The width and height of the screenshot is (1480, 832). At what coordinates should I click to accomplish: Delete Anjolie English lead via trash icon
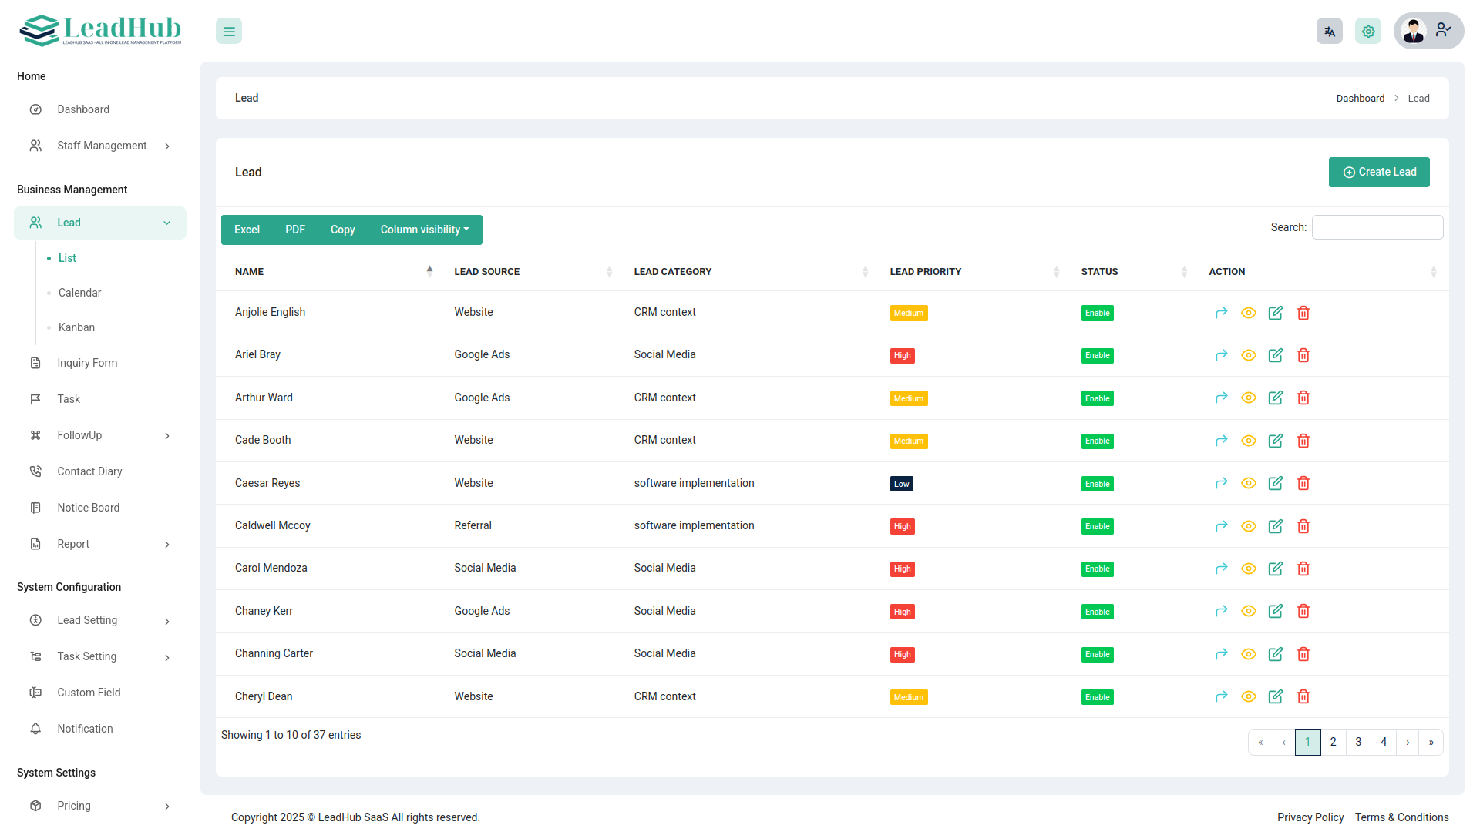pyautogui.click(x=1303, y=313)
